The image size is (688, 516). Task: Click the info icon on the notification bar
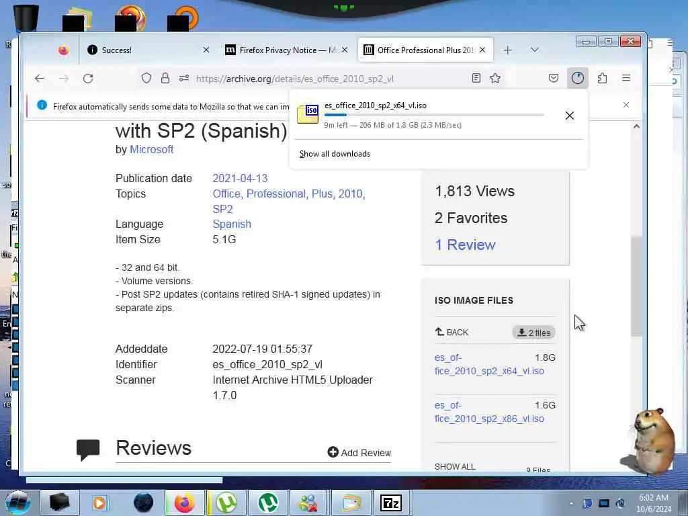pyautogui.click(x=42, y=105)
